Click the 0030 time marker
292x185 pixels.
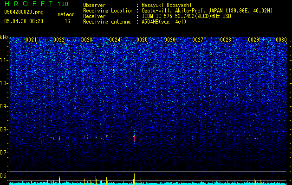coord(281,40)
